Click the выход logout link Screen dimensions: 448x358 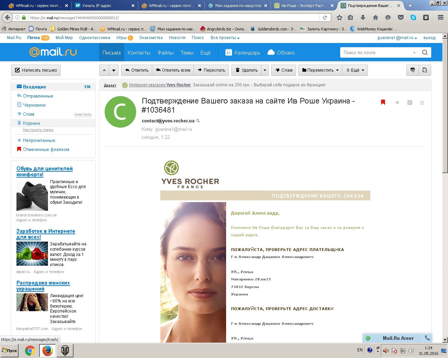[429, 38]
